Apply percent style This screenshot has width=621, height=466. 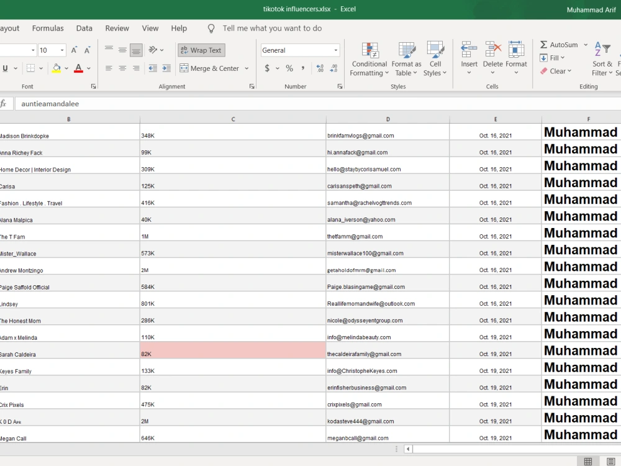(x=289, y=68)
